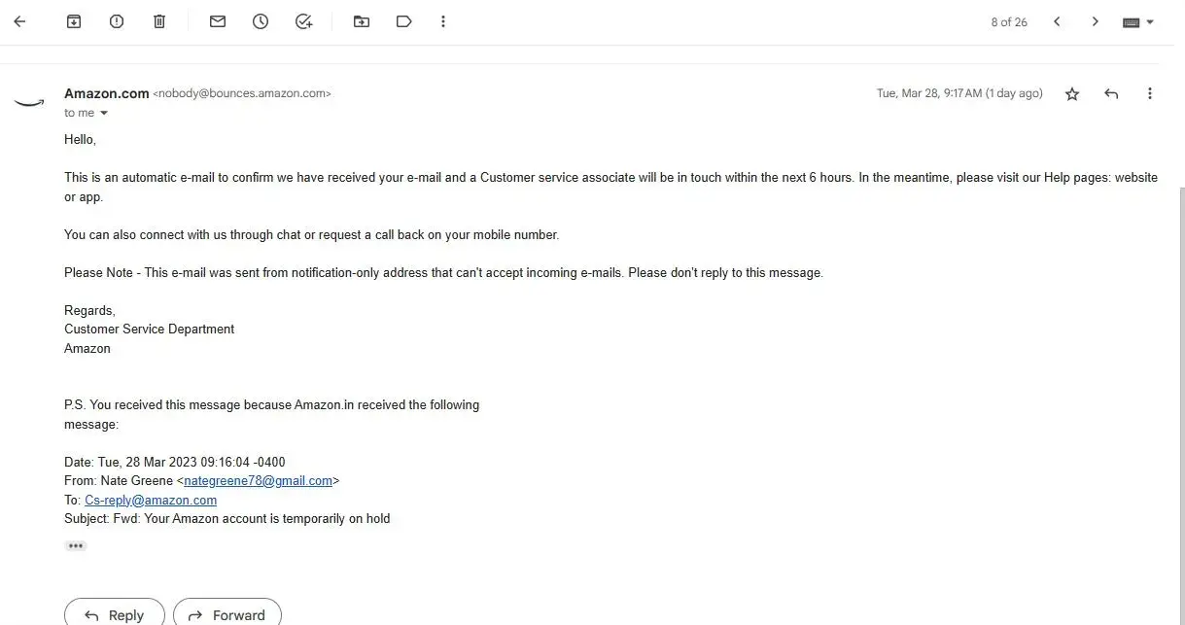
Task: Move the email to a folder
Action: pyautogui.click(x=362, y=21)
